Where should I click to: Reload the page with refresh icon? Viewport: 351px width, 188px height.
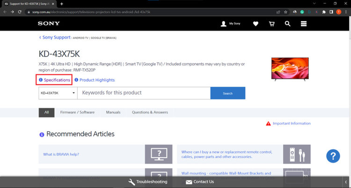(x=20, y=12)
